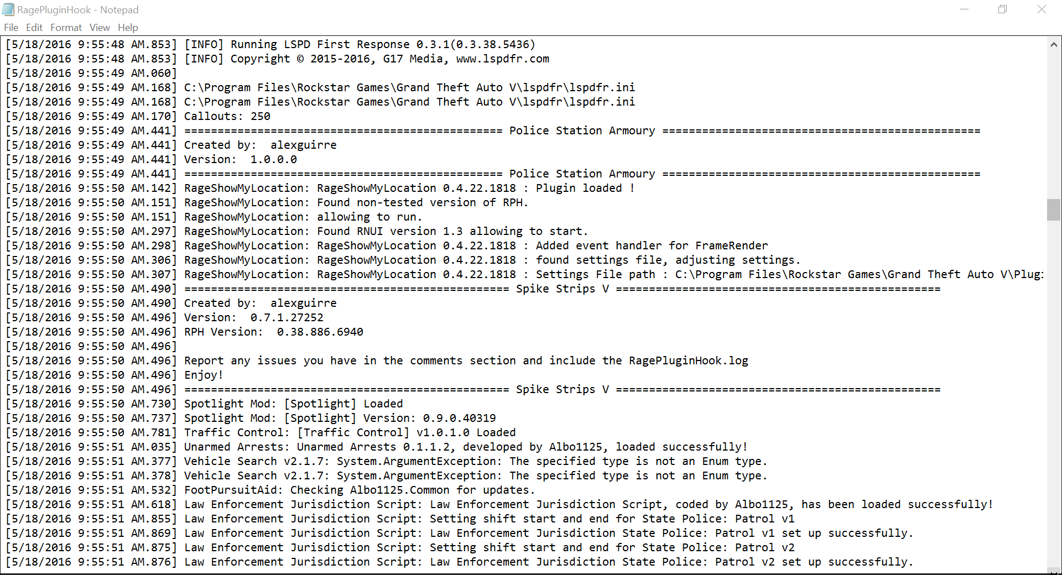The image size is (1062, 575).
Task: Place cursor on the "Callouts: 250" line
Action: [x=227, y=117]
